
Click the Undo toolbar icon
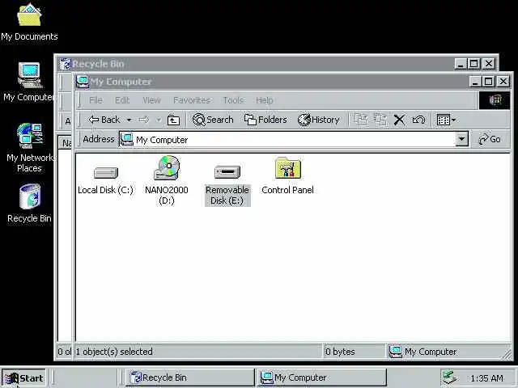pyautogui.click(x=418, y=120)
